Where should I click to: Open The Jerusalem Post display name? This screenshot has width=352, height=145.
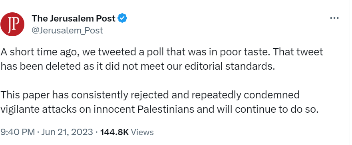click(74, 18)
